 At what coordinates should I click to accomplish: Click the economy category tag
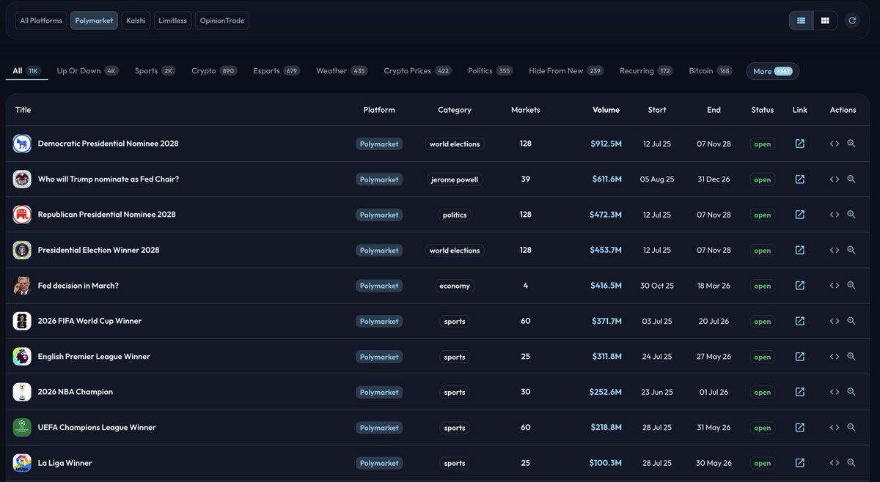click(x=455, y=286)
